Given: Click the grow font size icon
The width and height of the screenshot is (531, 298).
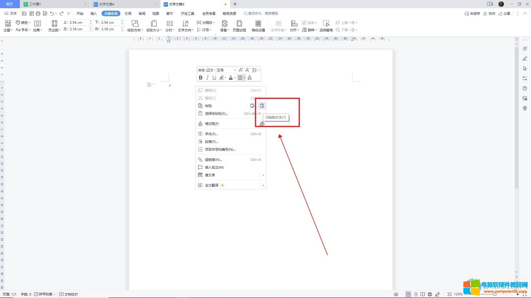Looking at the screenshot, I should point(241,70).
